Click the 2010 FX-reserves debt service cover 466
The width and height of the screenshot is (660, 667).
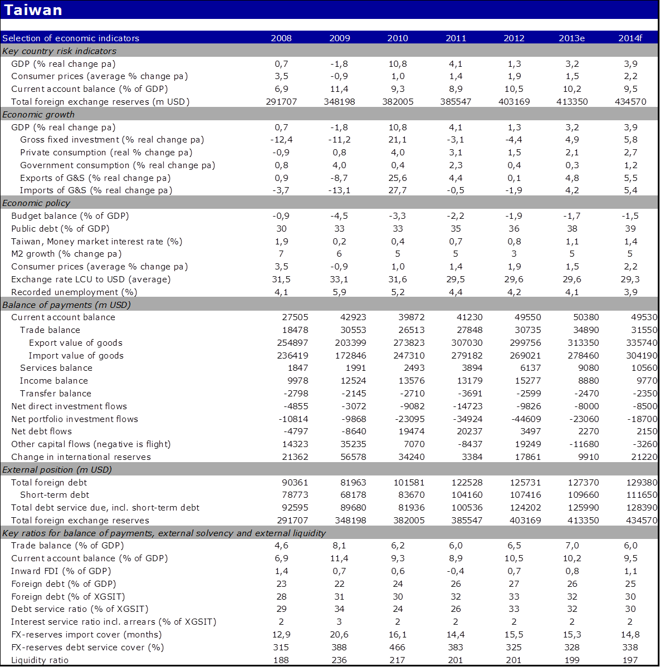point(398,647)
